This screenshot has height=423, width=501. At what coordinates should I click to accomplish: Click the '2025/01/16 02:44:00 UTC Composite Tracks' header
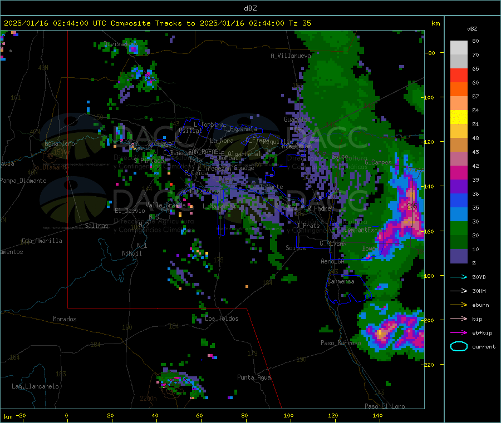click(x=92, y=23)
